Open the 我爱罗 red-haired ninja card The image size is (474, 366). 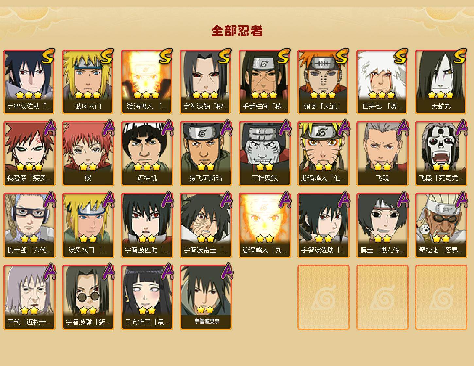pyautogui.click(x=29, y=154)
